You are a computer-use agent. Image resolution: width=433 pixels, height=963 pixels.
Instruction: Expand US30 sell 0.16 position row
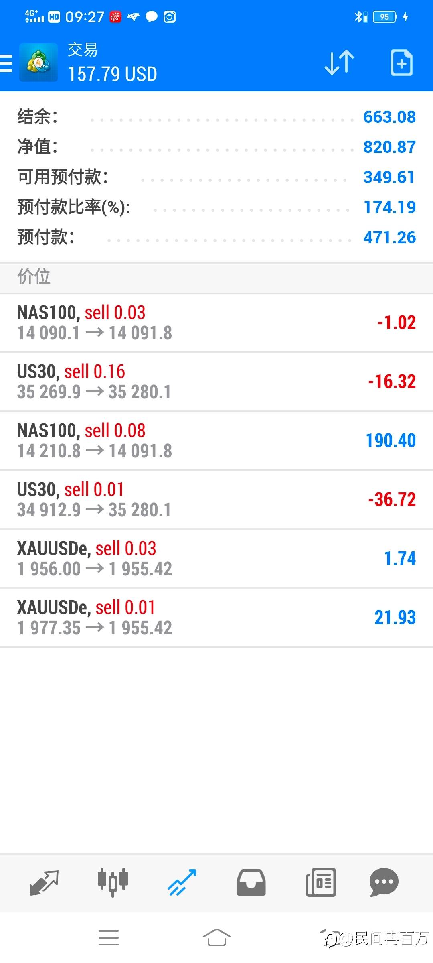216,382
